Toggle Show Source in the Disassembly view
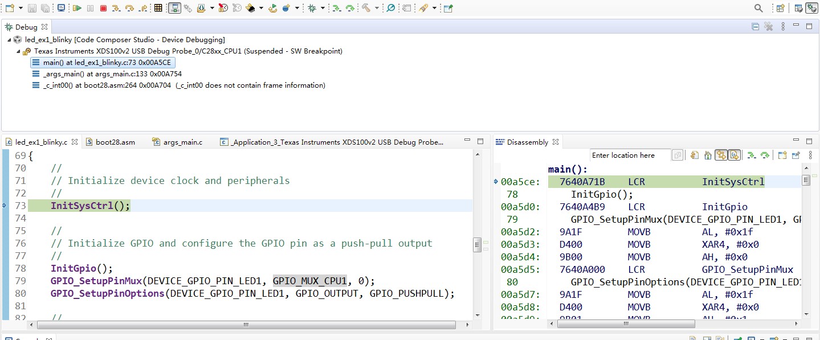The image size is (820, 340). tap(734, 155)
